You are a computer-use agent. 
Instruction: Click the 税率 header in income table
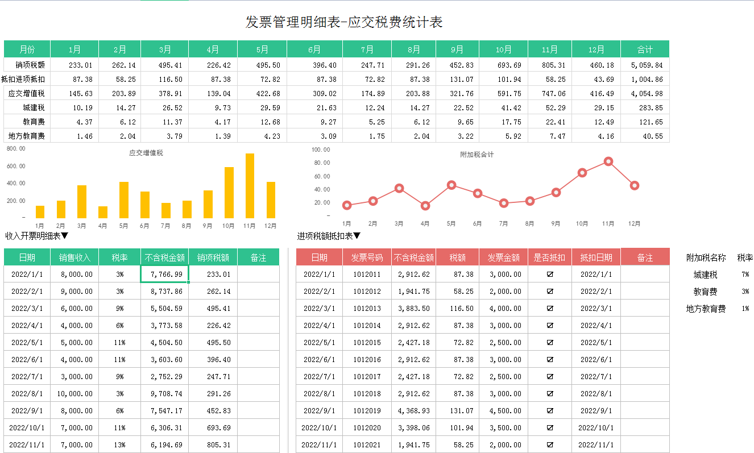click(x=119, y=257)
